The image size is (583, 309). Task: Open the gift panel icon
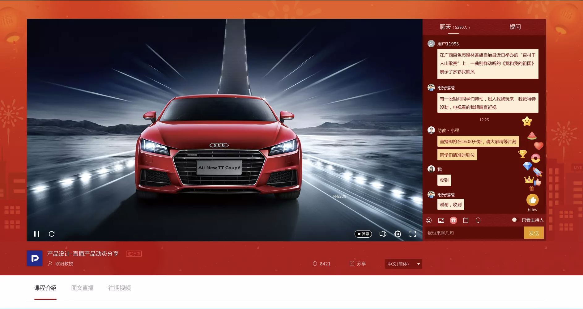click(453, 220)
